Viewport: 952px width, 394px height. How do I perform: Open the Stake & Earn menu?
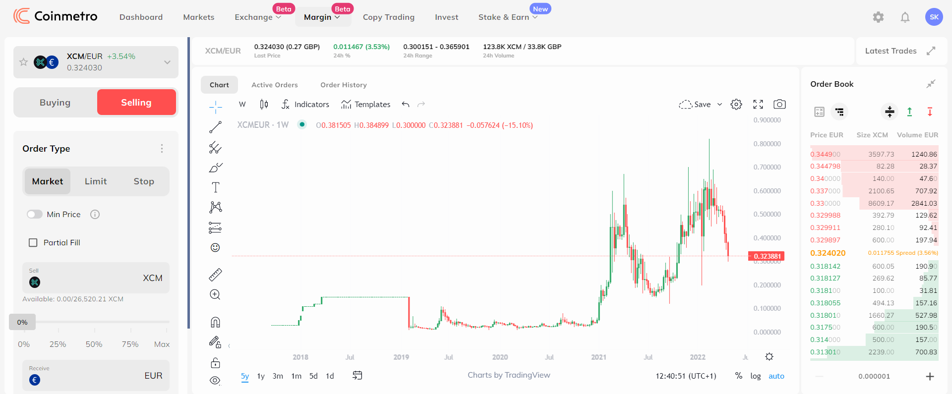click(508, 17)
